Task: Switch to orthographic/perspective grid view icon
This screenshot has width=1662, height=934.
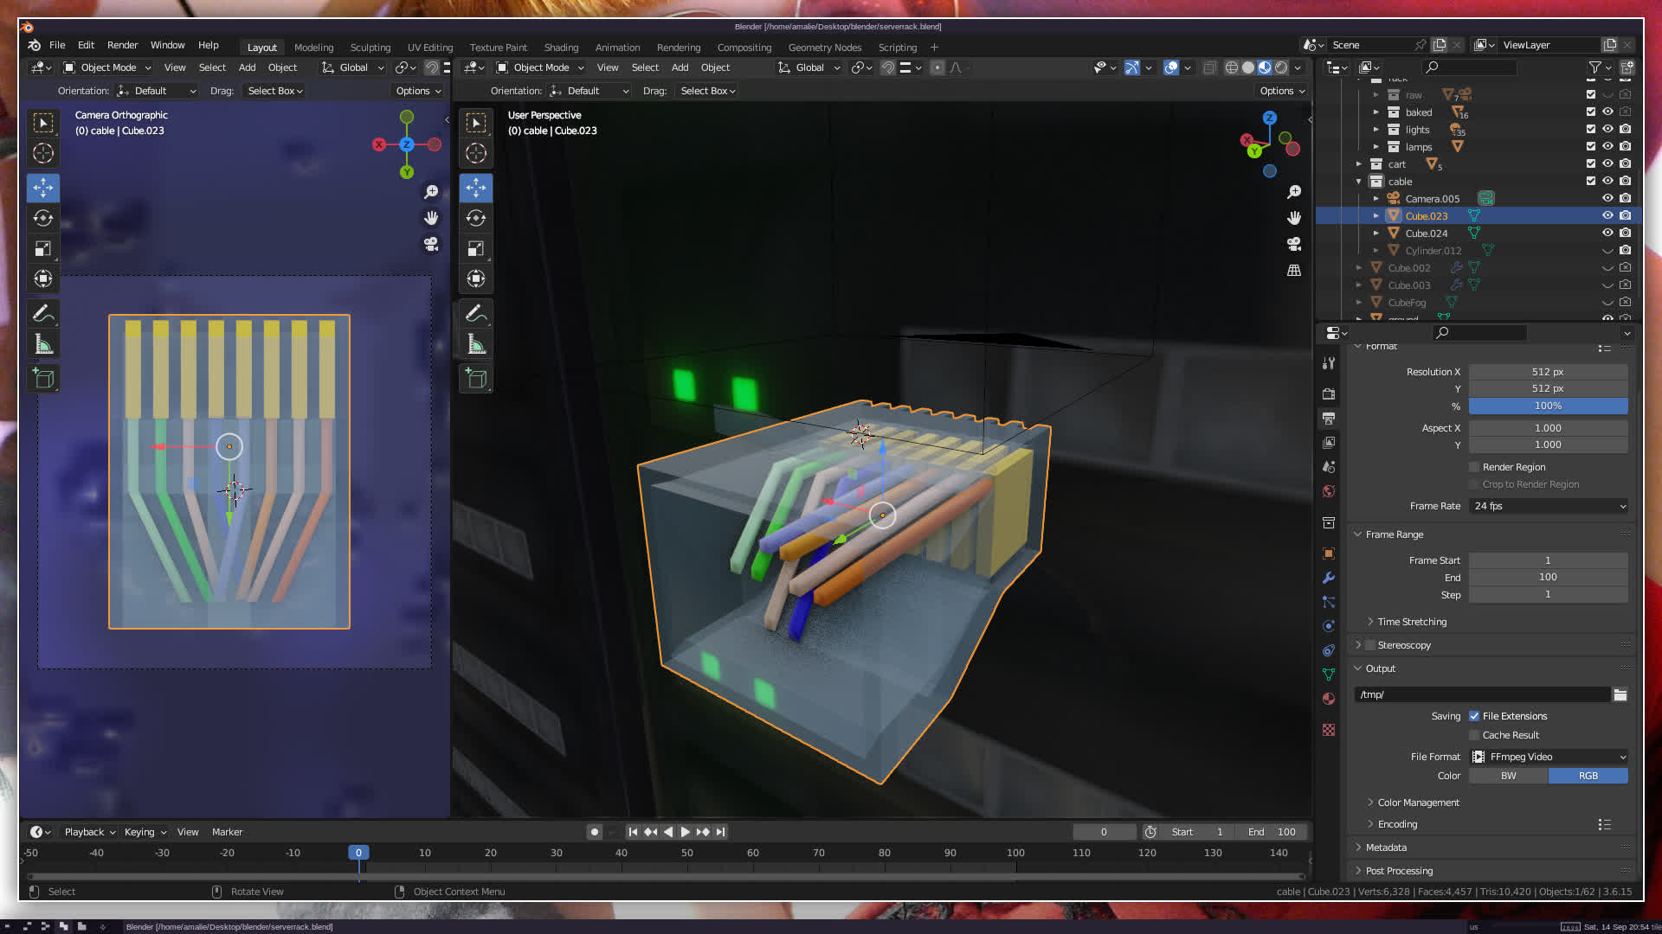Action: (x=1294, y=271)
